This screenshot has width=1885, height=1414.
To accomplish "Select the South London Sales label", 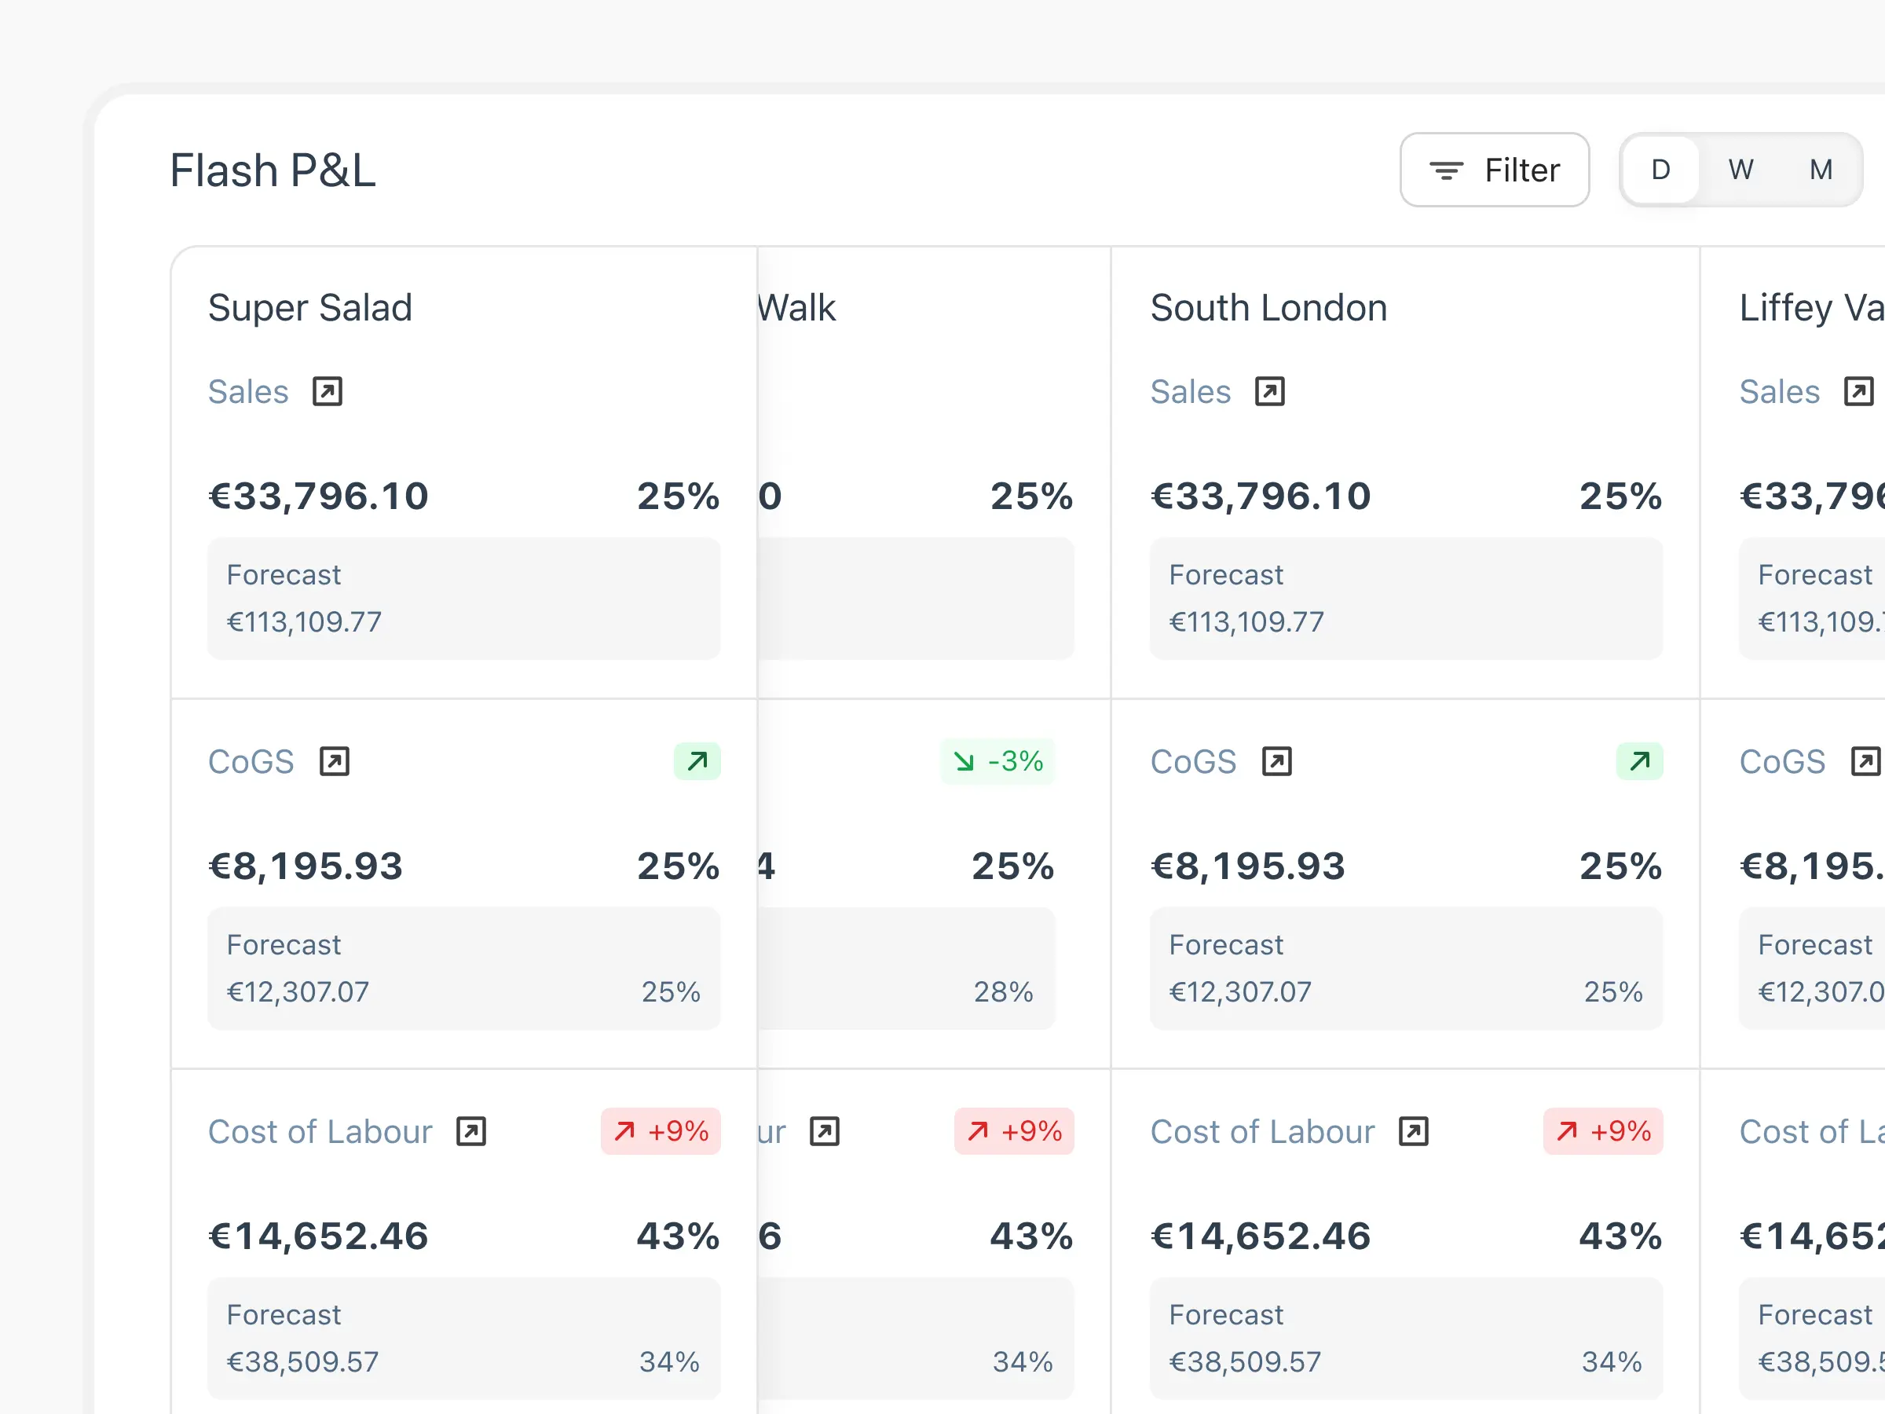I will pyautogui.click(x=1191, y=391).
